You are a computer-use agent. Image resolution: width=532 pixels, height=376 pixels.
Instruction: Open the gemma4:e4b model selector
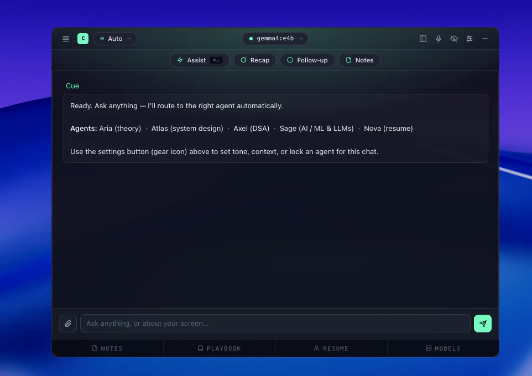coord(275,39)
